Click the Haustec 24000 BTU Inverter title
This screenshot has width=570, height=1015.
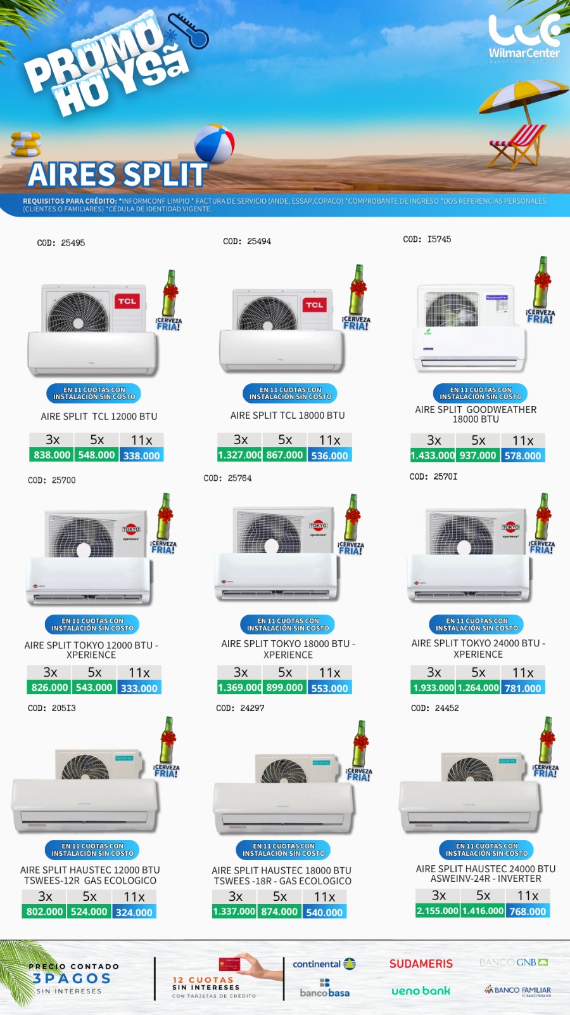[486, 874]
